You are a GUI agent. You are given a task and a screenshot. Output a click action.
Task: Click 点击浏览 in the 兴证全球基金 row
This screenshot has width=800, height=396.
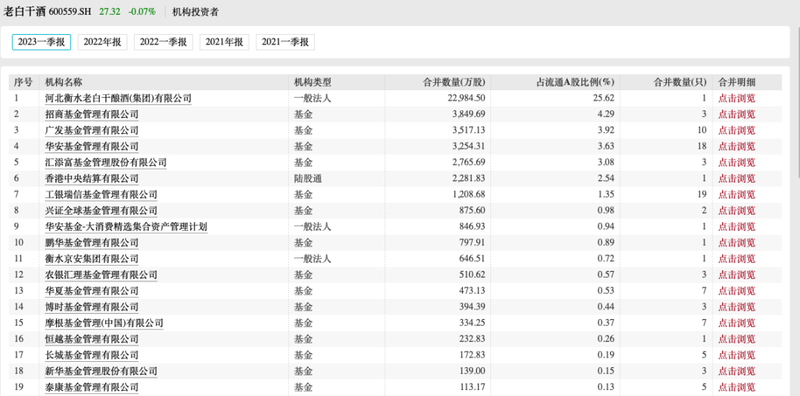pyautogui.click(x=737, y=210)
